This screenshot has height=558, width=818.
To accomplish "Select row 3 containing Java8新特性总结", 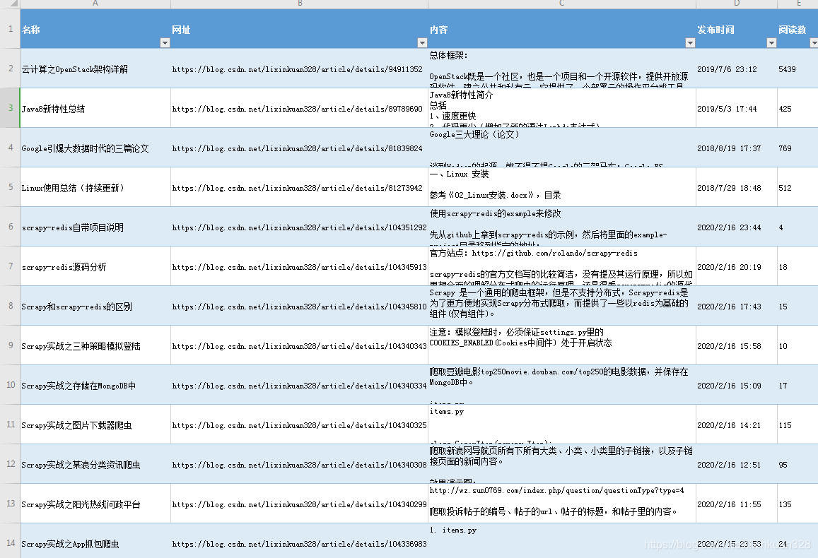I will pos(8,109).
